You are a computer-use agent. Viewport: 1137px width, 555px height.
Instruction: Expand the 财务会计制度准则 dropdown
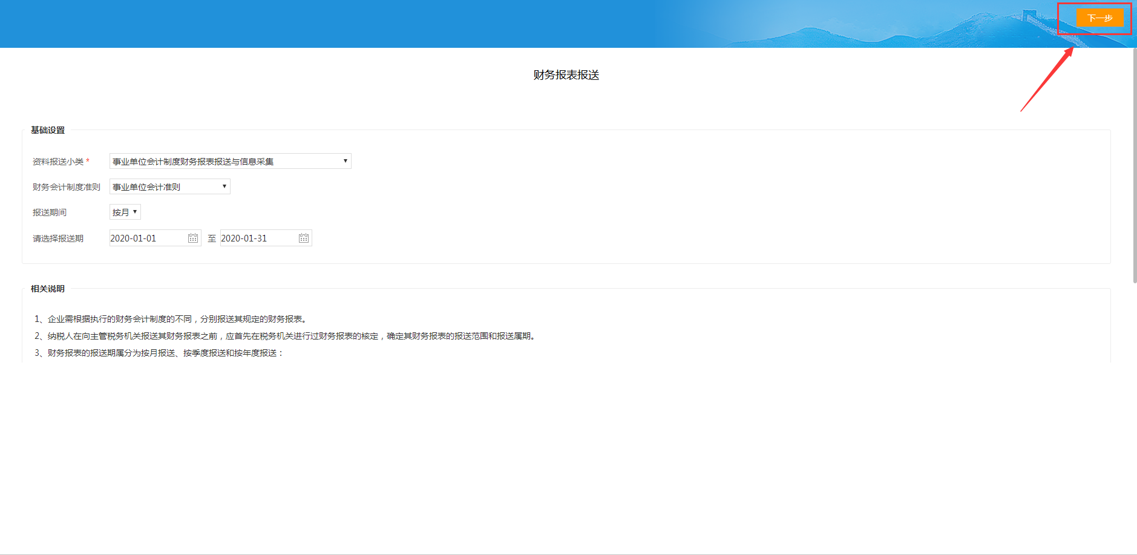point(169,186)
